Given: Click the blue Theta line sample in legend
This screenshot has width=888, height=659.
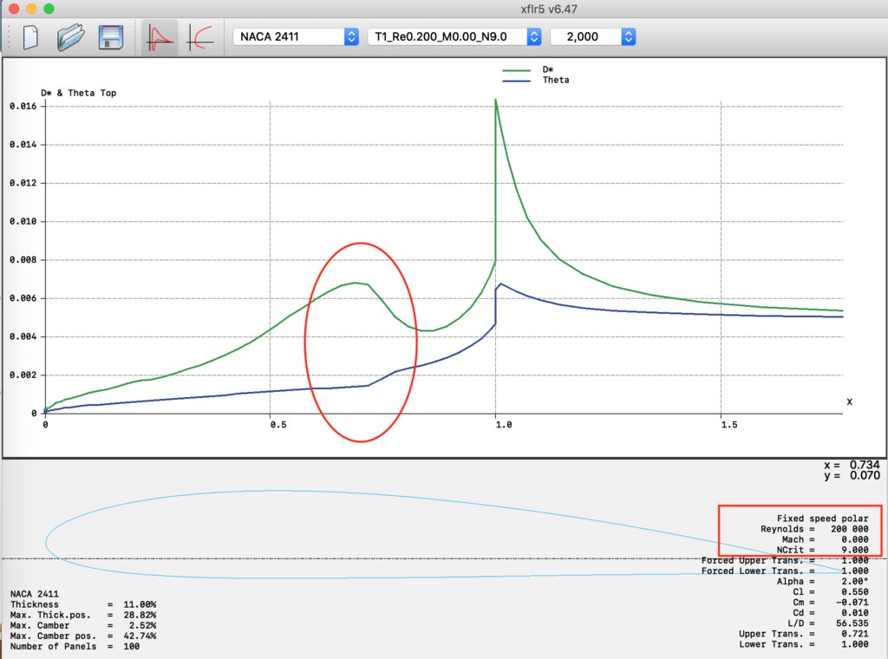Looking at the screenshot, I should pyautogui.click(x=516, y=81).
